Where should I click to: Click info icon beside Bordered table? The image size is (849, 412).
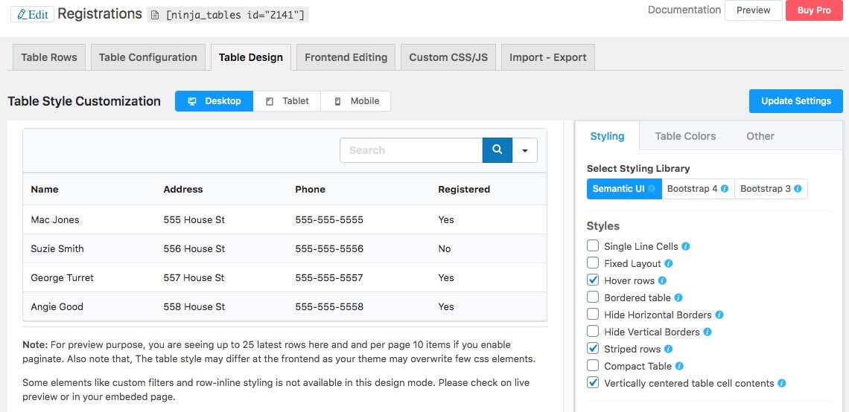[678, 298]
